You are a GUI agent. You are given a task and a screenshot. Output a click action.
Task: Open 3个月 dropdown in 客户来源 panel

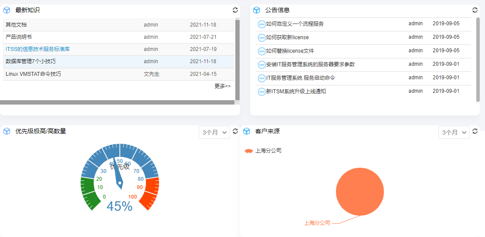pyautogui.click(x=454, y=132)
